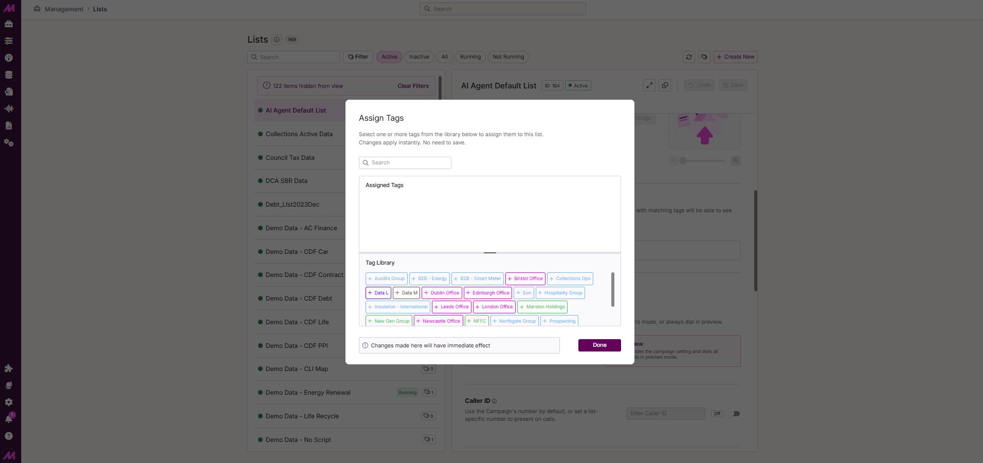Add the Marston Holdings tag
Screen dimensions: 983x463
pyautogui.click(x=542, y=307)
